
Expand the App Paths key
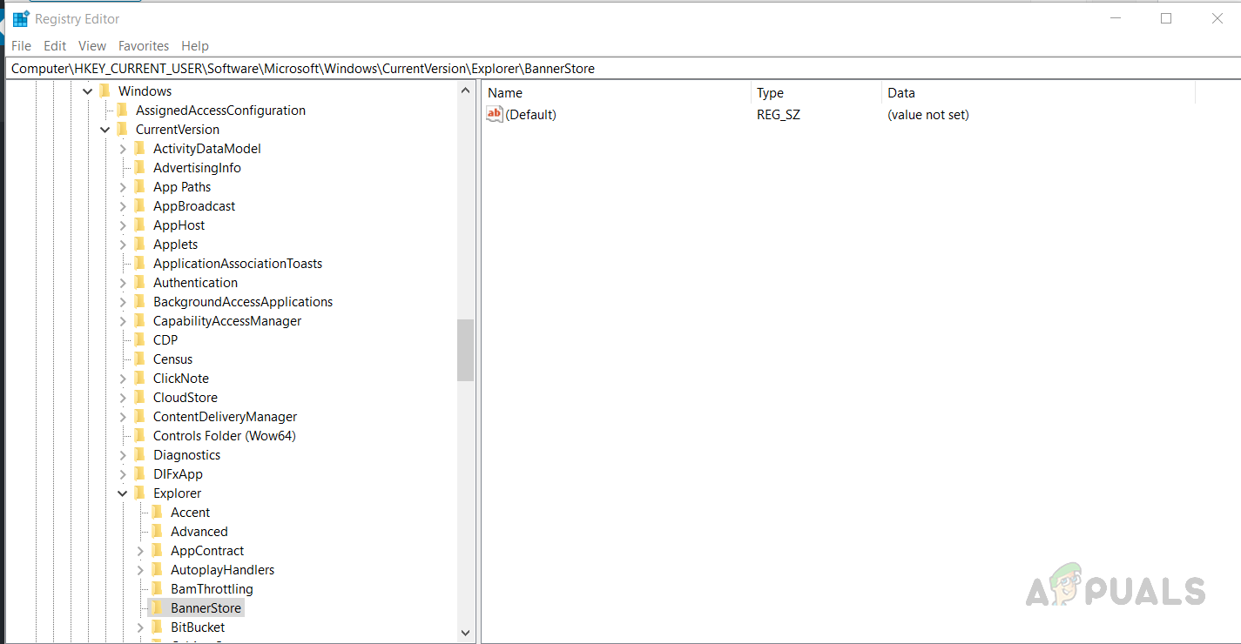pos(122,186)
